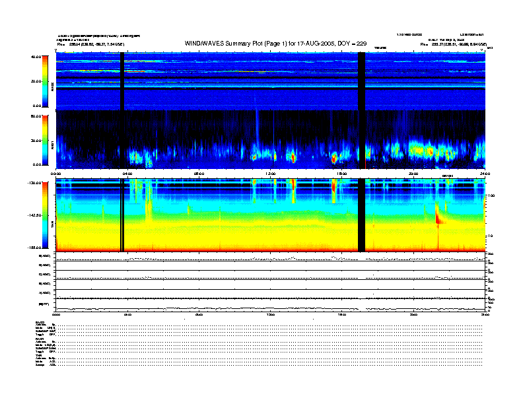Click the 12:00 time label under RAD1 panel
Viewport: 523px width, 404px height.
point(271,174)
